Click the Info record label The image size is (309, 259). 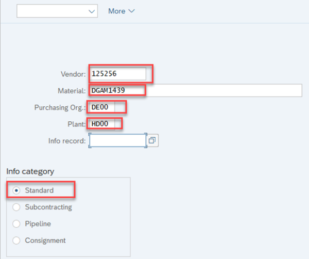[x=67, y=140]
